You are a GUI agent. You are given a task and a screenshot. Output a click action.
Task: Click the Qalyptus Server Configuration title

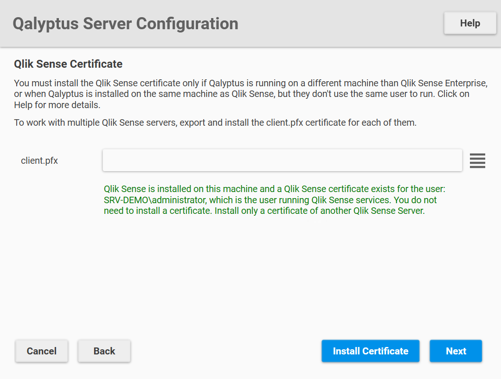point(126,23)
